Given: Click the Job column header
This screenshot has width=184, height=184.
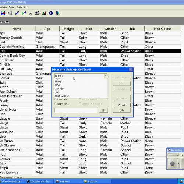Looking at the screenshot, I should 132,29.
